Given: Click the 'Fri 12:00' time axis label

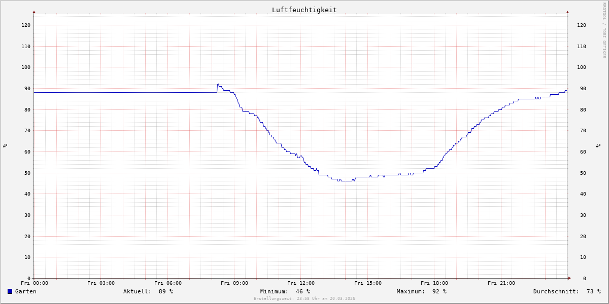Looking at the screenshot, I should [301, 283].
